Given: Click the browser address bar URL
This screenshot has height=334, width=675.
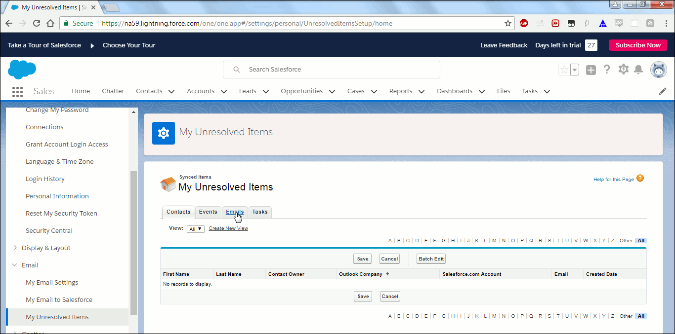Looking at the screenshot, I should (247, 23).
